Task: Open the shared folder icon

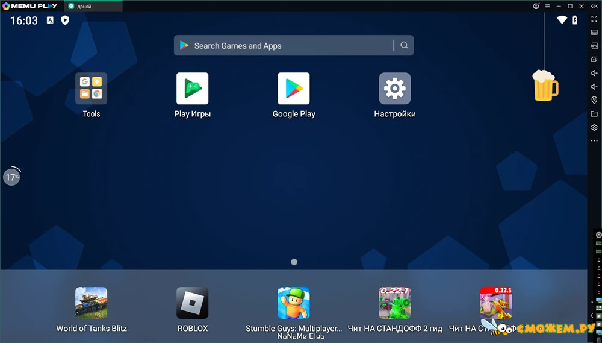Action: (x=594, y=114)
